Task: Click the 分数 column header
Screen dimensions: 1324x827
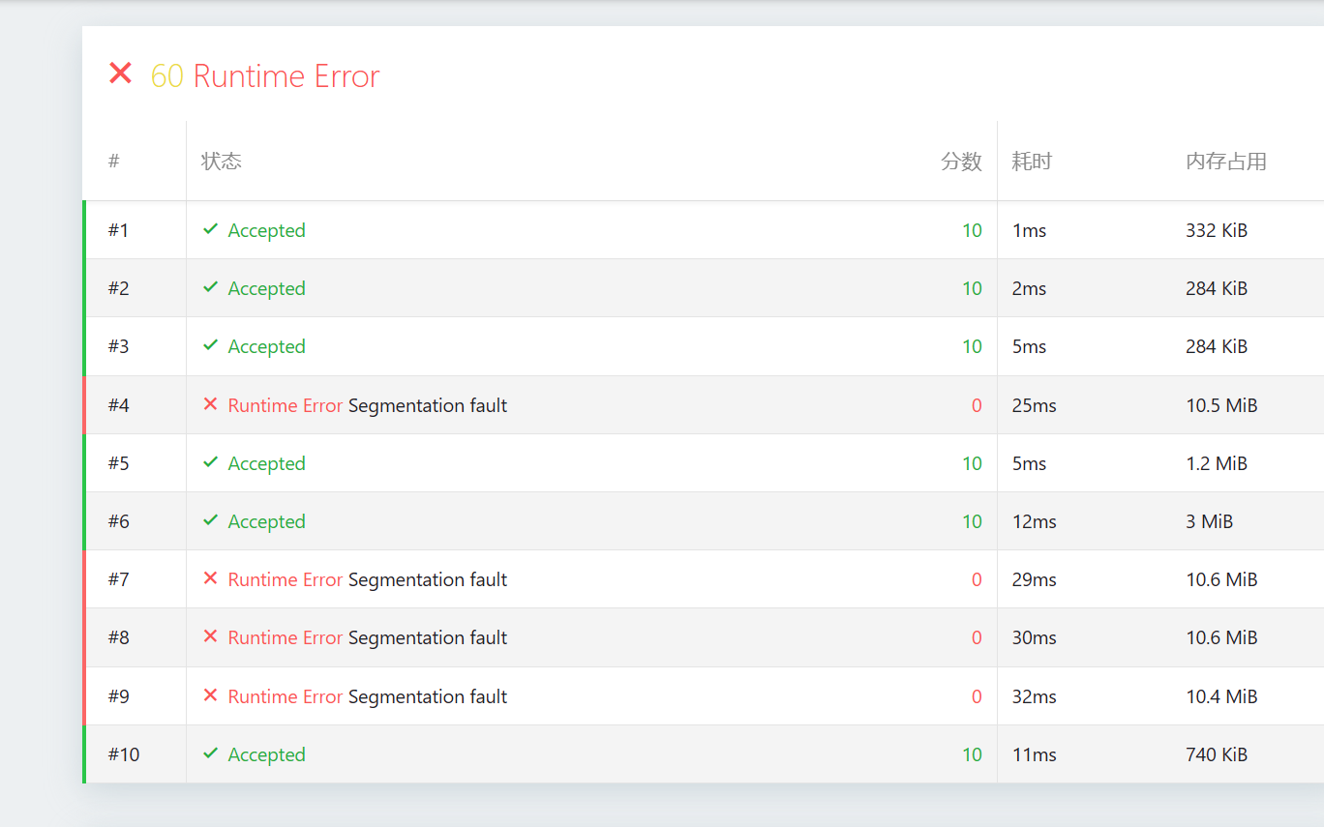Action: point(961,162)
